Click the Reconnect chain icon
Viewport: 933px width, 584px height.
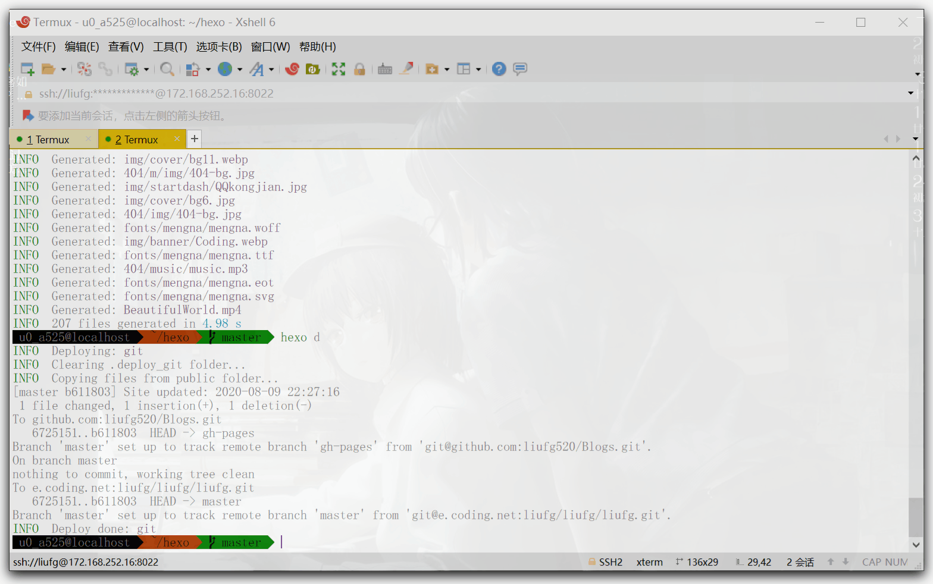pos(105,69)
